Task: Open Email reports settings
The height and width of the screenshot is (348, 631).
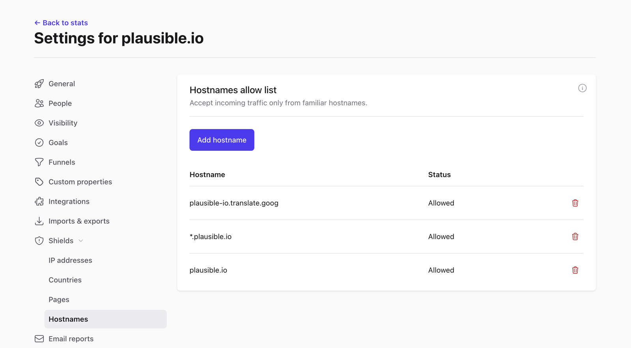Action: click(71, 339)
